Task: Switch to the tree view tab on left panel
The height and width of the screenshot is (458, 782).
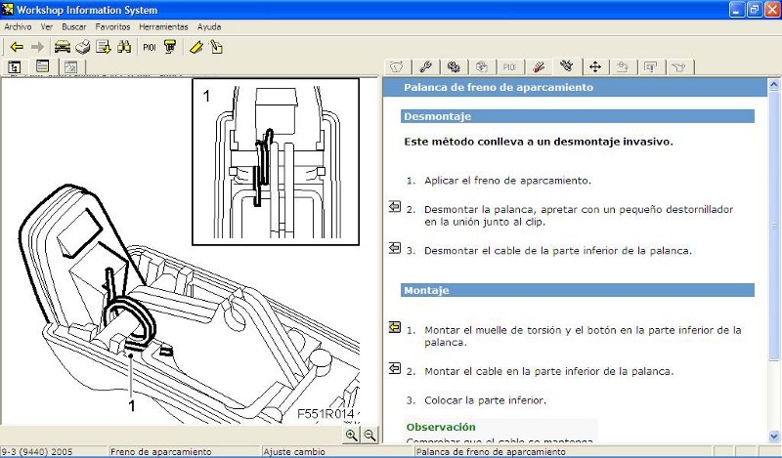Action: click(16, 66)
